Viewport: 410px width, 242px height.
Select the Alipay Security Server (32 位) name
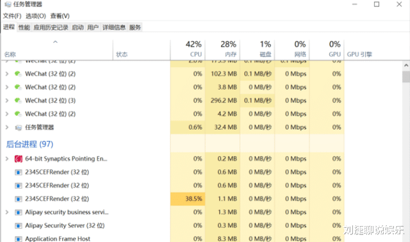[x=65, y=225]
